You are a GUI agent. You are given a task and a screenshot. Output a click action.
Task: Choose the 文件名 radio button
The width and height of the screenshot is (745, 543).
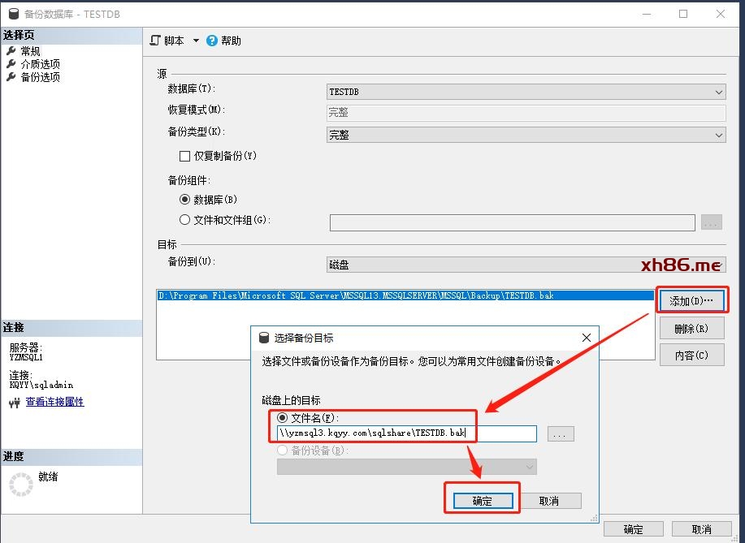click(283, 418)
